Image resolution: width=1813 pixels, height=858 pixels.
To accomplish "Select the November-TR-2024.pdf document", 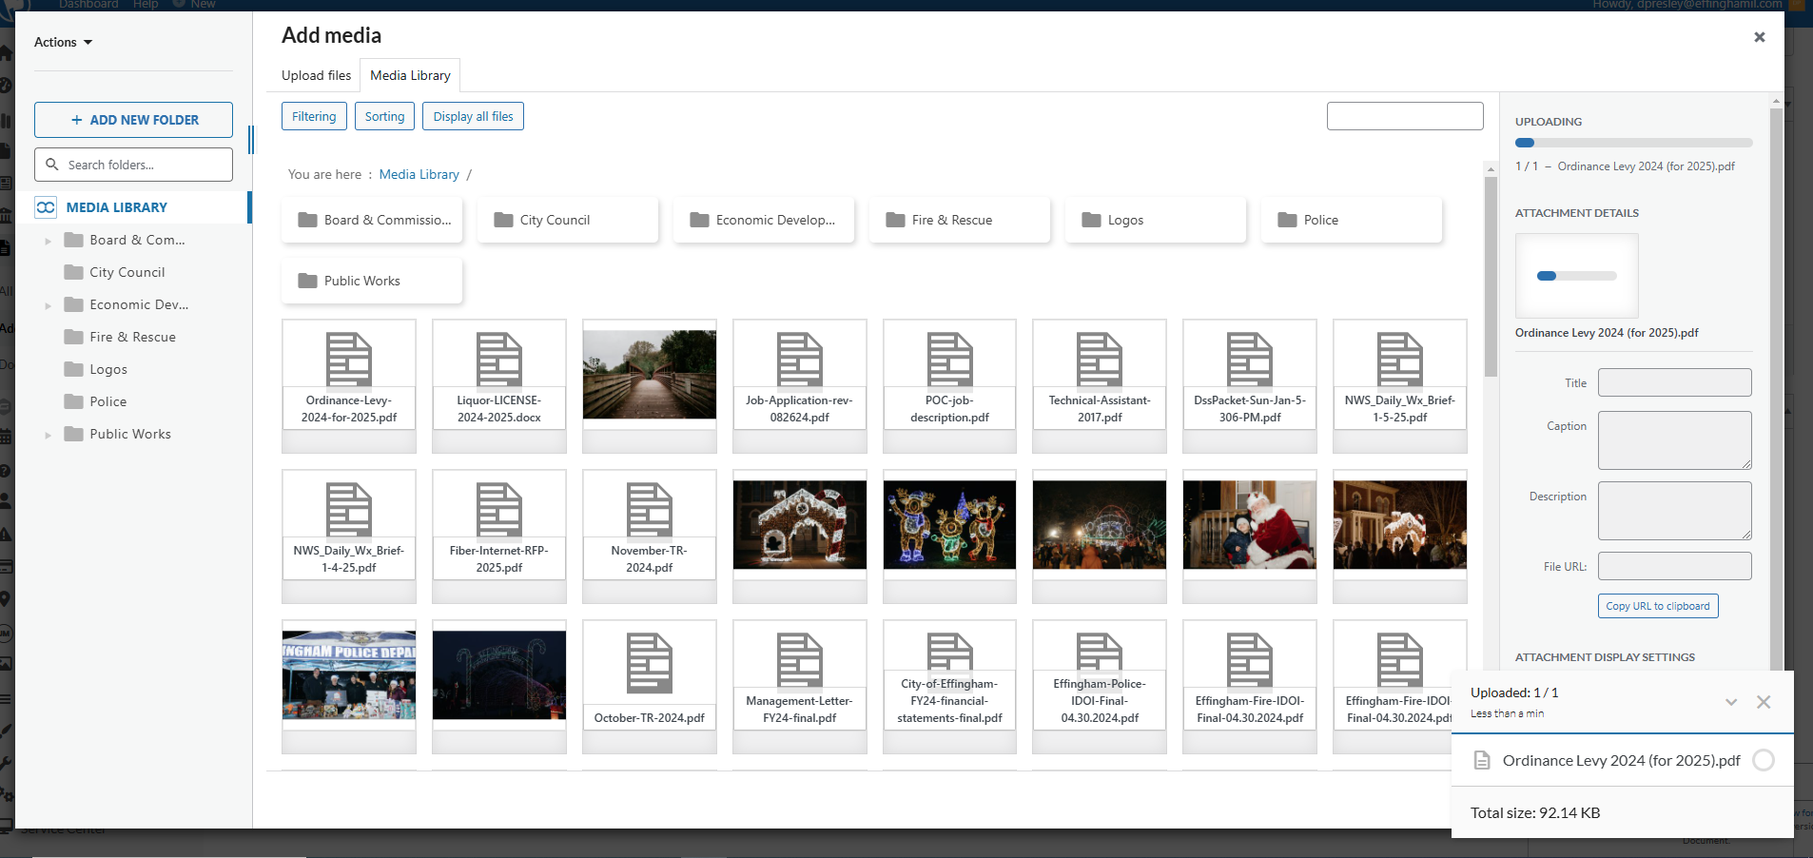I will pos(650,536).
